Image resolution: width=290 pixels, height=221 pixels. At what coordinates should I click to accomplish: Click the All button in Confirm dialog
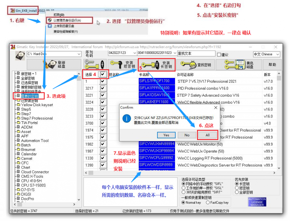pyautogui.click(x=207, y=135)
